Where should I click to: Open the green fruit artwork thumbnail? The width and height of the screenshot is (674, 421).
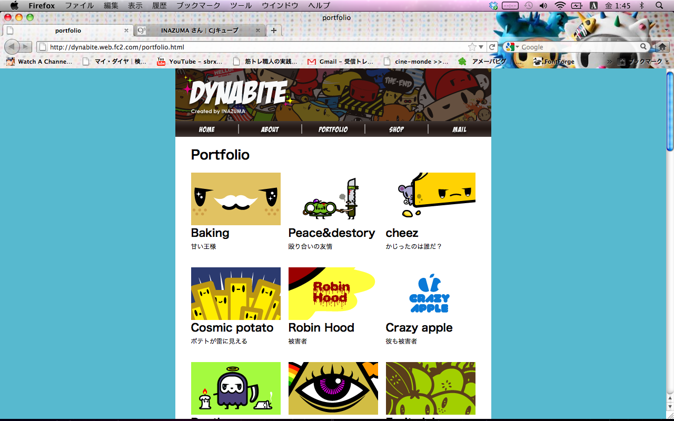431,388
